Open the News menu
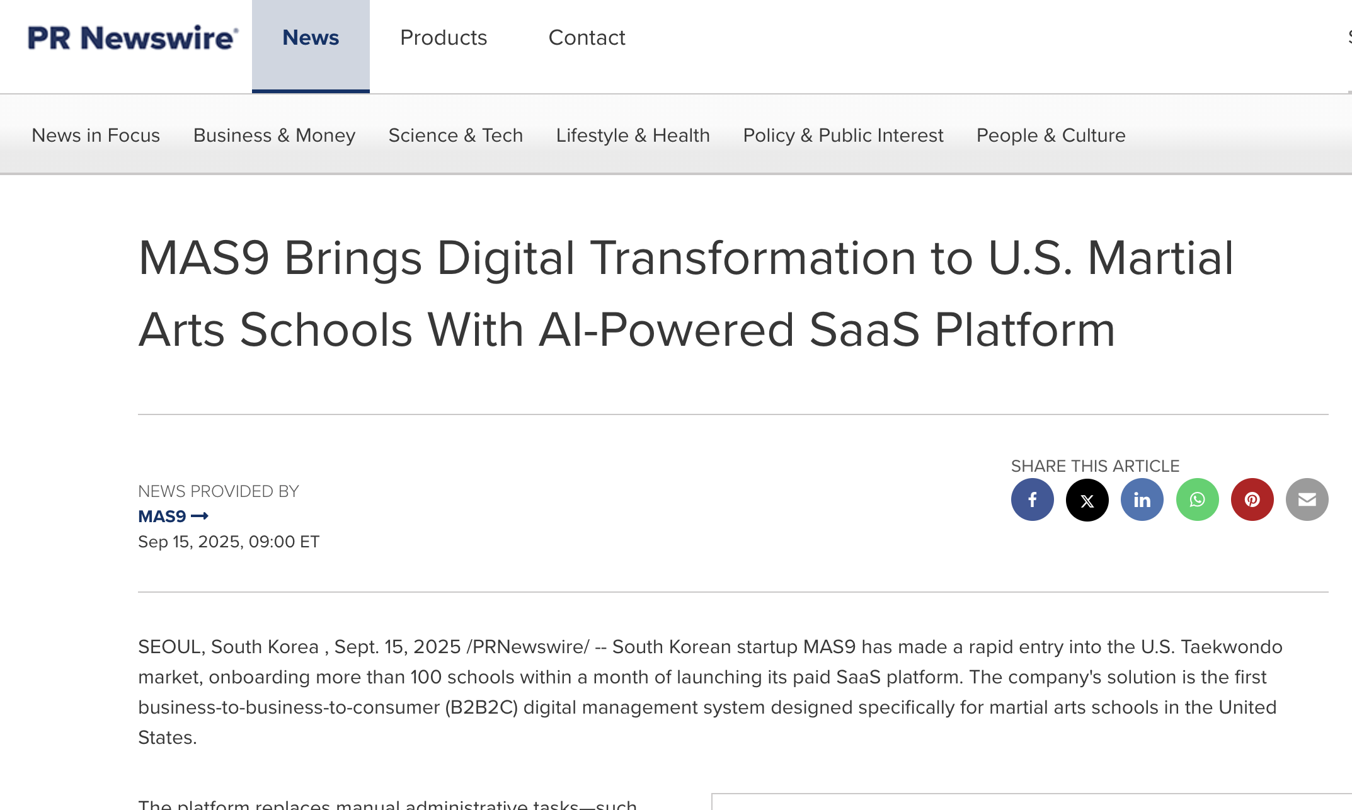The image size is (1352, 810). (x=310, y=38)
